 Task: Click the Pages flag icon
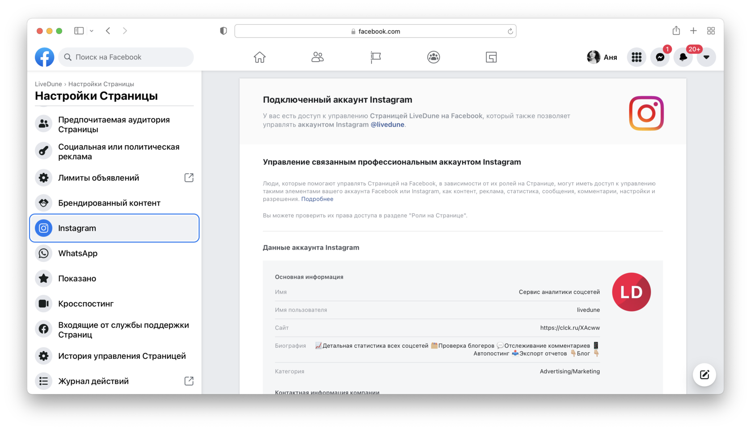click(x=375, y=57)
